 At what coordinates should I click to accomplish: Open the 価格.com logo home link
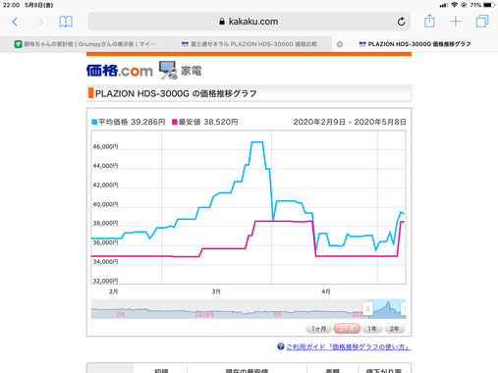click(x=120, y=71)
